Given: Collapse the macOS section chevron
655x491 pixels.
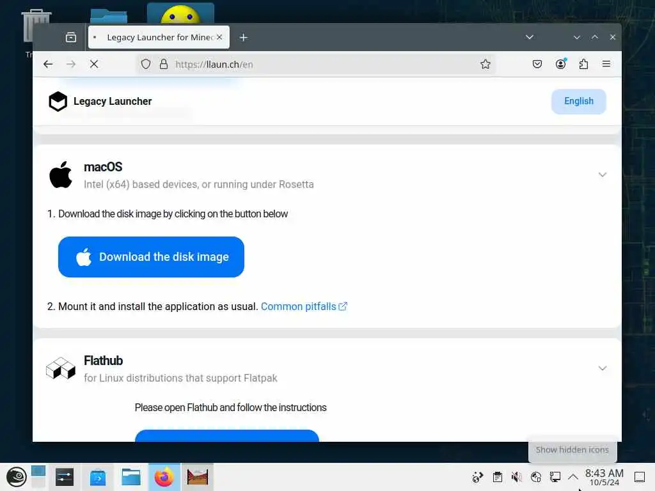Looking at the screenshot, I should pos(603,175).
